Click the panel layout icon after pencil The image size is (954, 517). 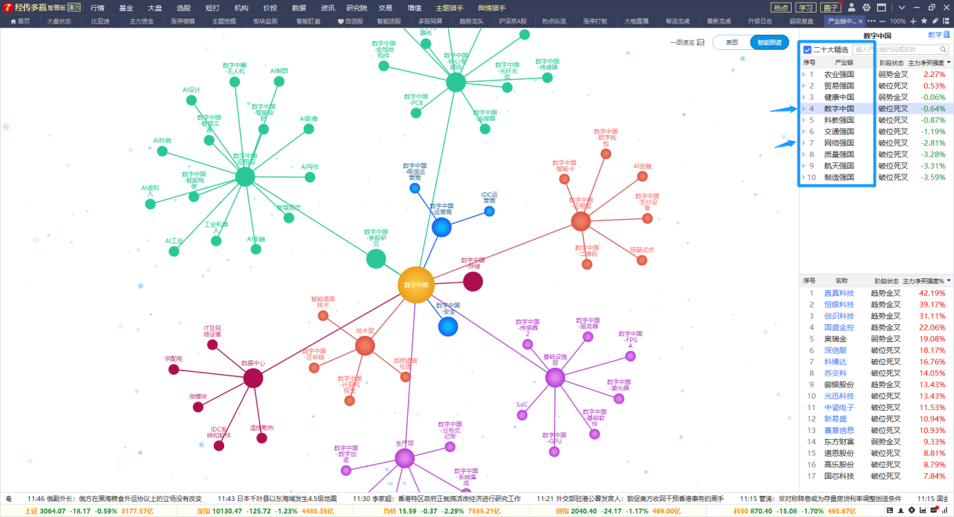(946, 22)
